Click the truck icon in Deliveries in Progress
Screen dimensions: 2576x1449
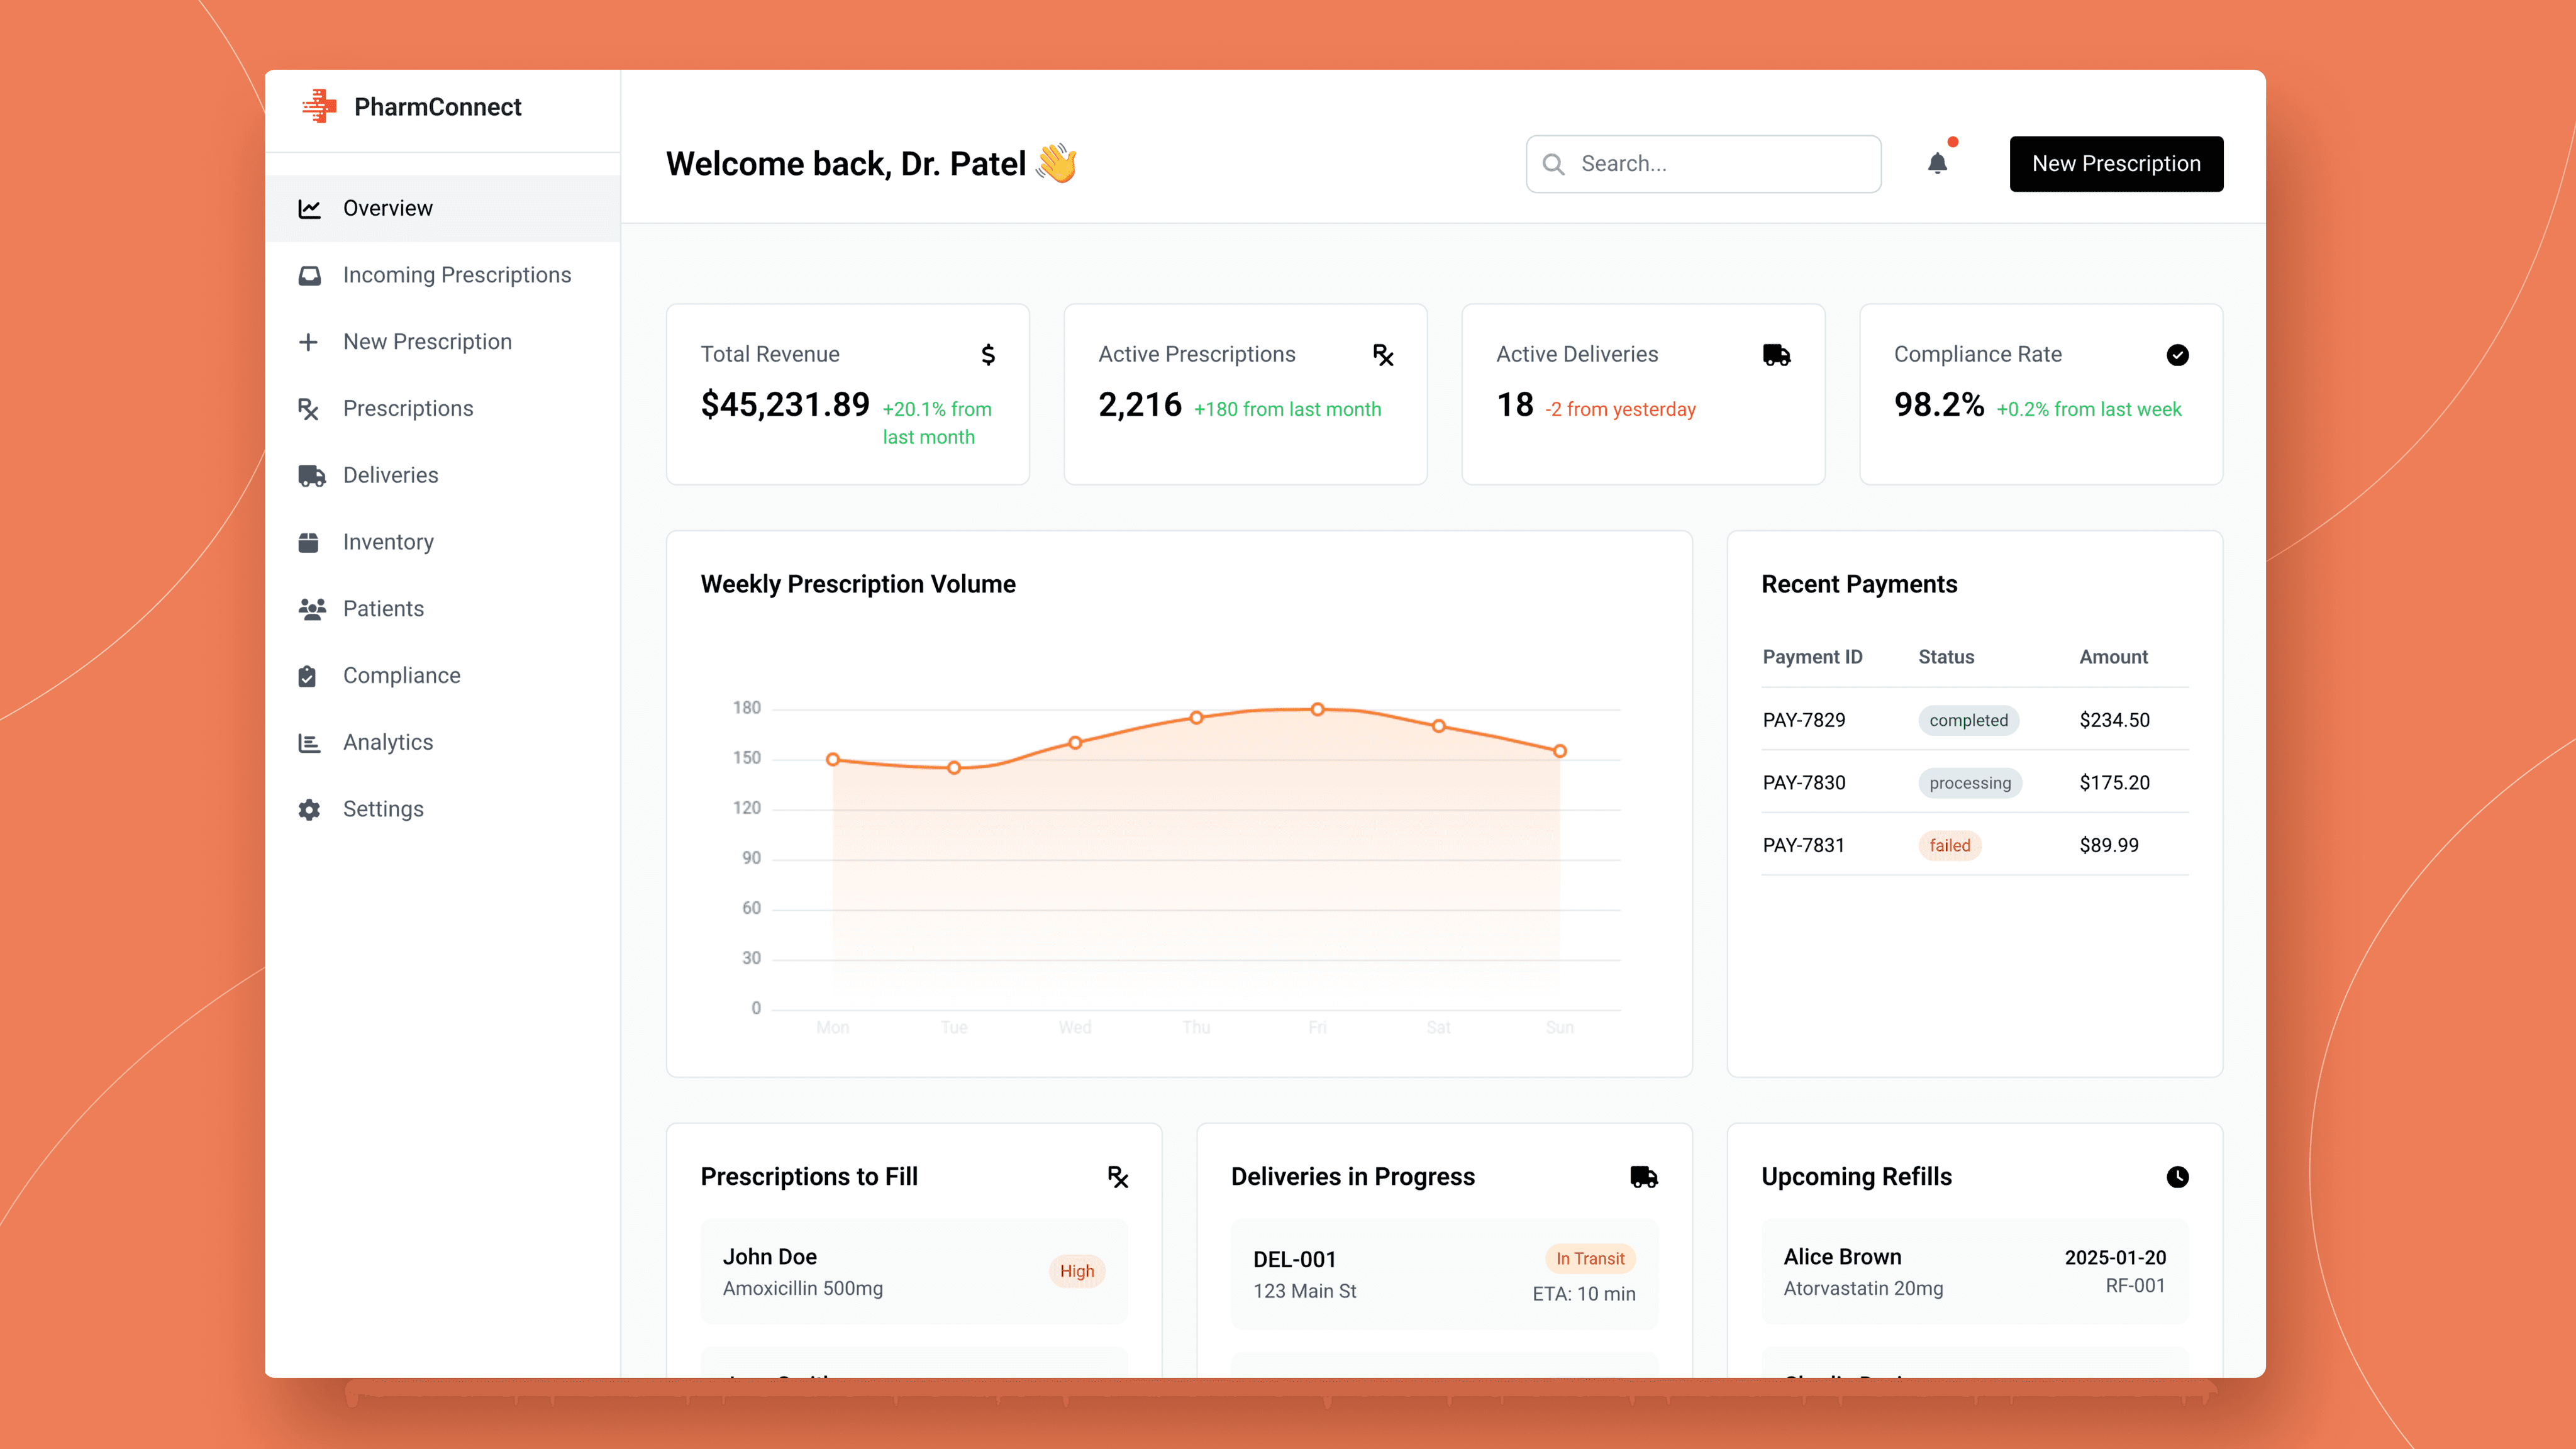(1644, 1177)
